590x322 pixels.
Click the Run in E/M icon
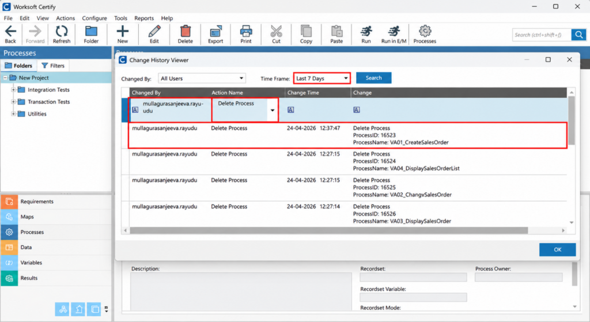394,34
